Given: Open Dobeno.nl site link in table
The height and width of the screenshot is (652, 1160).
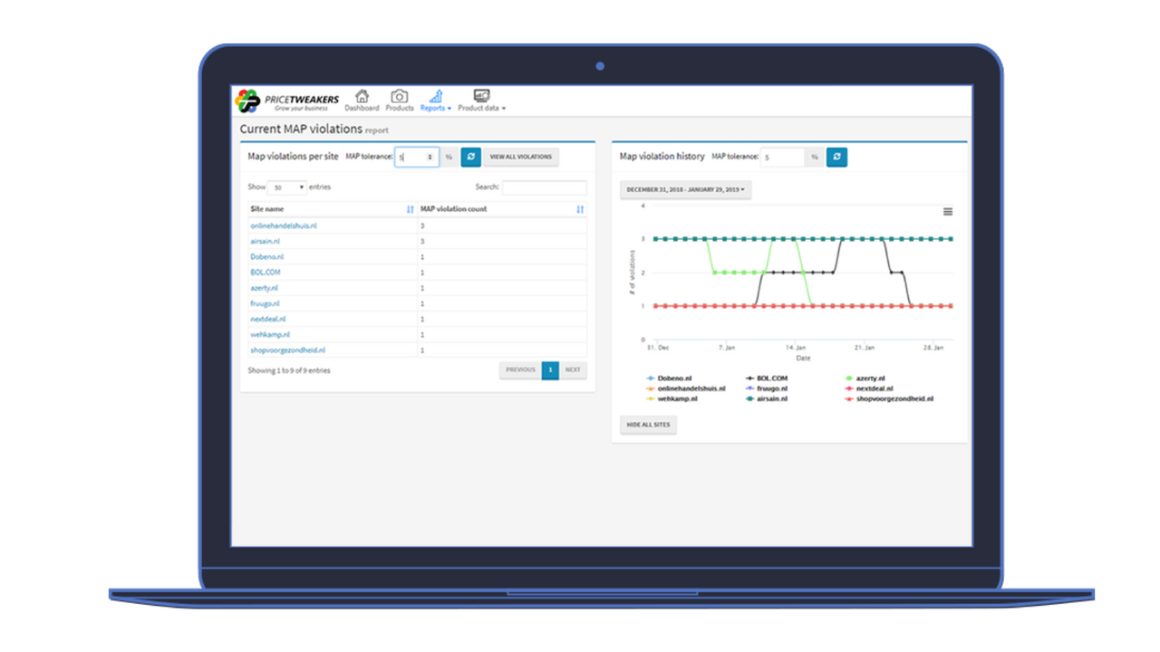Looking at the screenshot, I should [267, 256].
